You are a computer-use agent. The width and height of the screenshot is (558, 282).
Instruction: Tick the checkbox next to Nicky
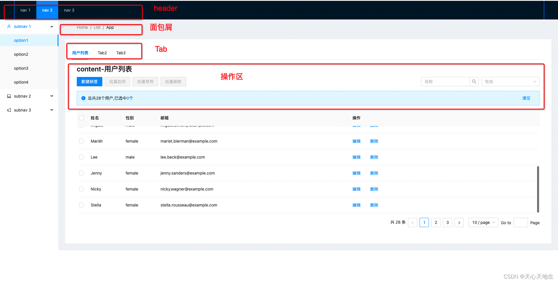click(x=81, y=189)
